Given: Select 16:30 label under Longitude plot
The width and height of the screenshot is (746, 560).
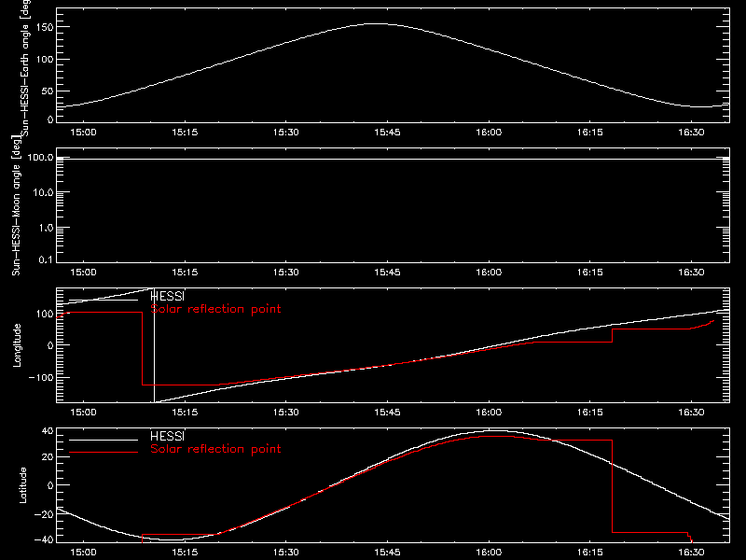Looking at the screenshot, I should [x=691, y=412].
